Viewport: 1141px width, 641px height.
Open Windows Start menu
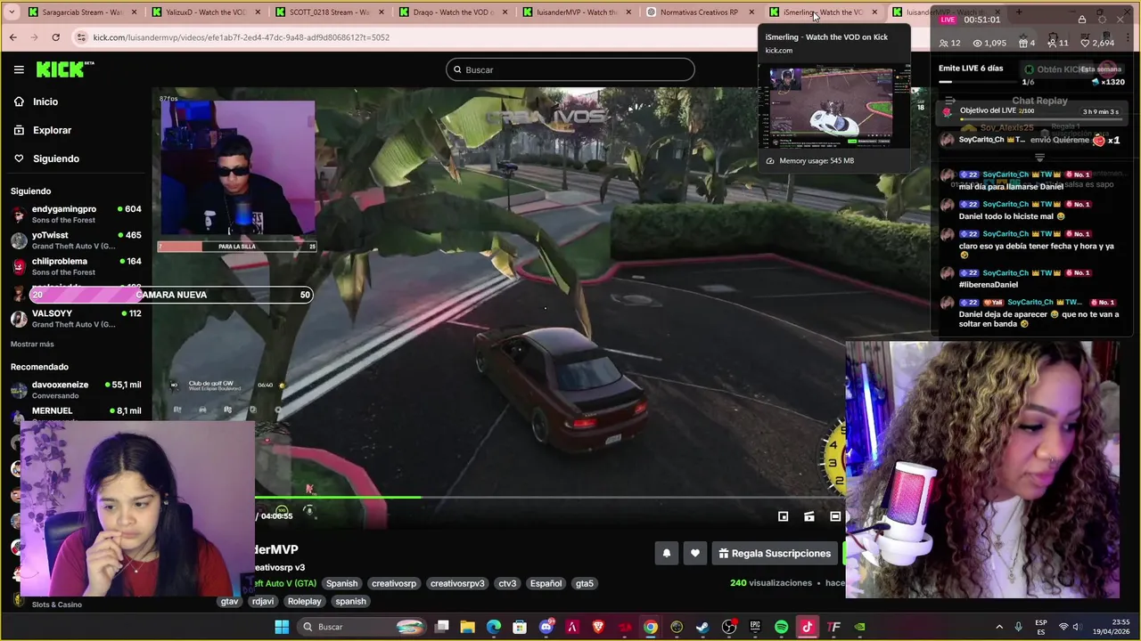[x=282, y=627]
